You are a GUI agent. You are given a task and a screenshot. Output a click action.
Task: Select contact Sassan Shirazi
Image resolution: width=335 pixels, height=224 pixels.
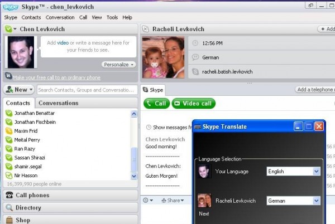coord(30,158)
